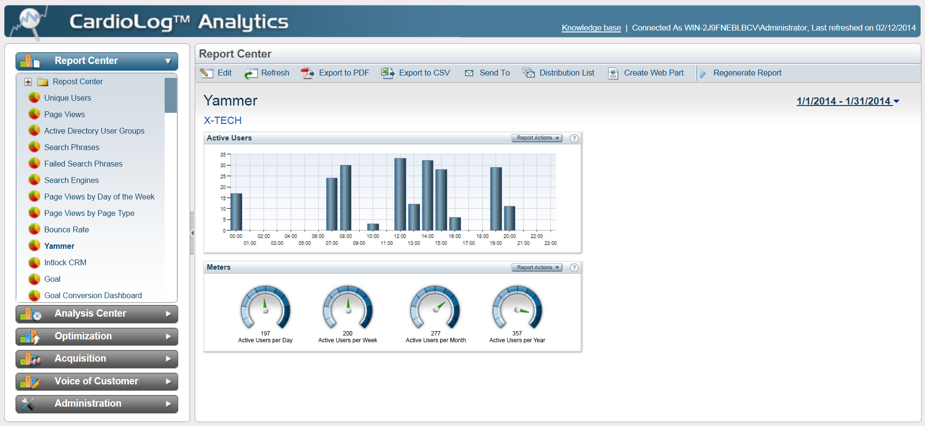Select Active Directory User Groups report
Viewport: 925px width, 426px height.
click(94, 131)
